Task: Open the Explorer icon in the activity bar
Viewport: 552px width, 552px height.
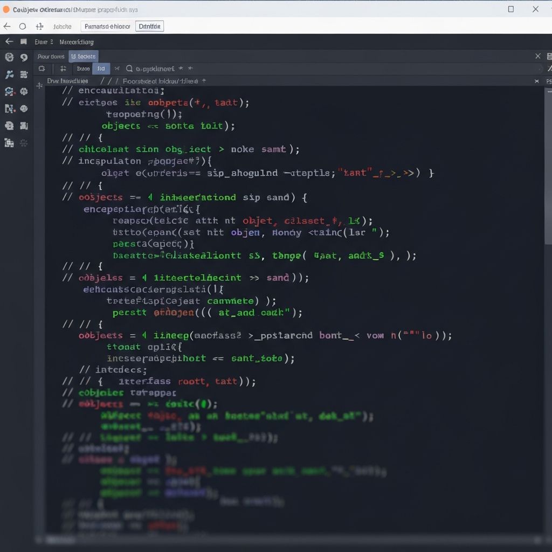Action: [9, 57]
